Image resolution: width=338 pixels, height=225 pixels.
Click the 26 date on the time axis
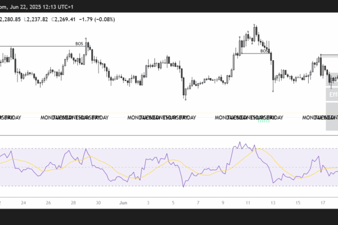pyautogui.click(x=48, y=203)
